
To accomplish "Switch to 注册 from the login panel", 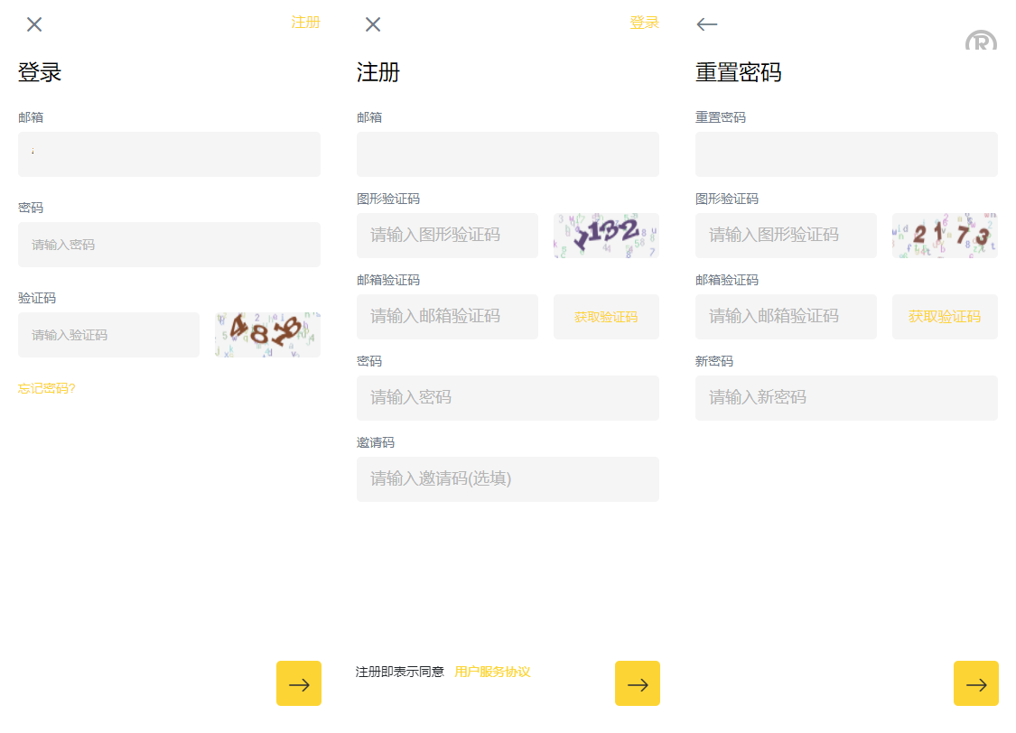I will point(306,23).
